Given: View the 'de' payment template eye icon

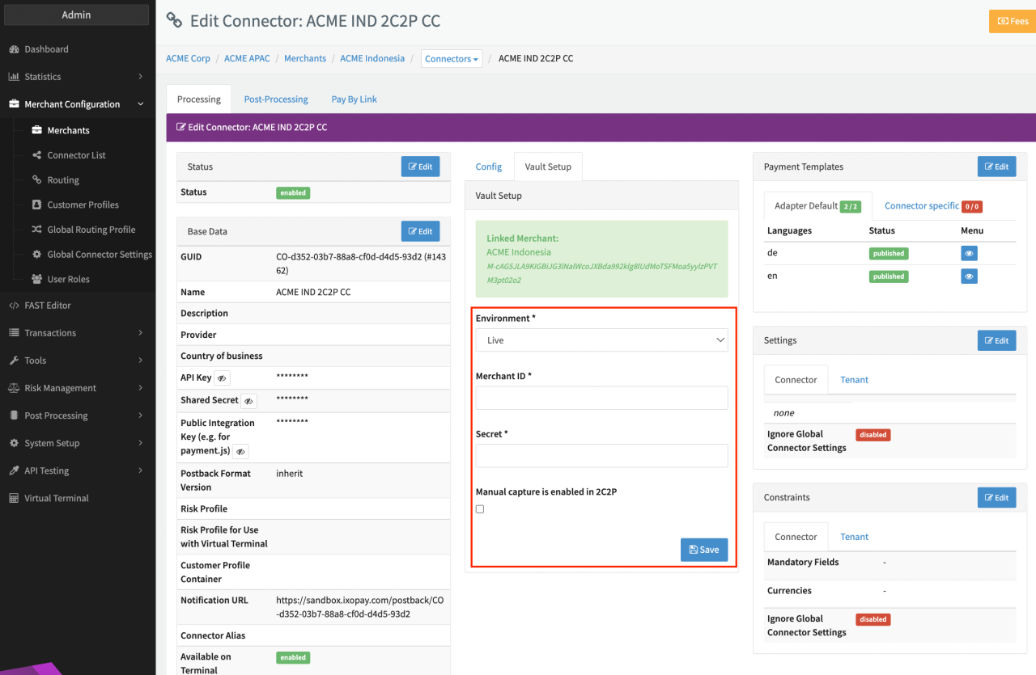Looking at the screenshot, I should (x=969, y=253).
